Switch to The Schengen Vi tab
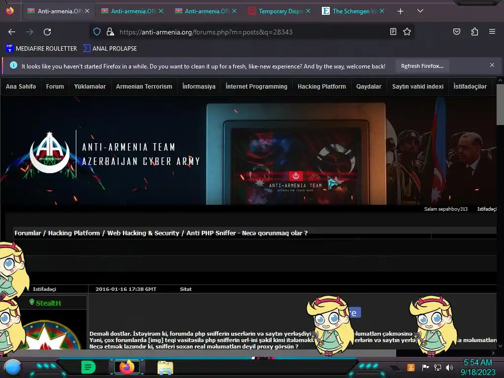The height and width of the screenshot is (378, 504). pos(353,11)
